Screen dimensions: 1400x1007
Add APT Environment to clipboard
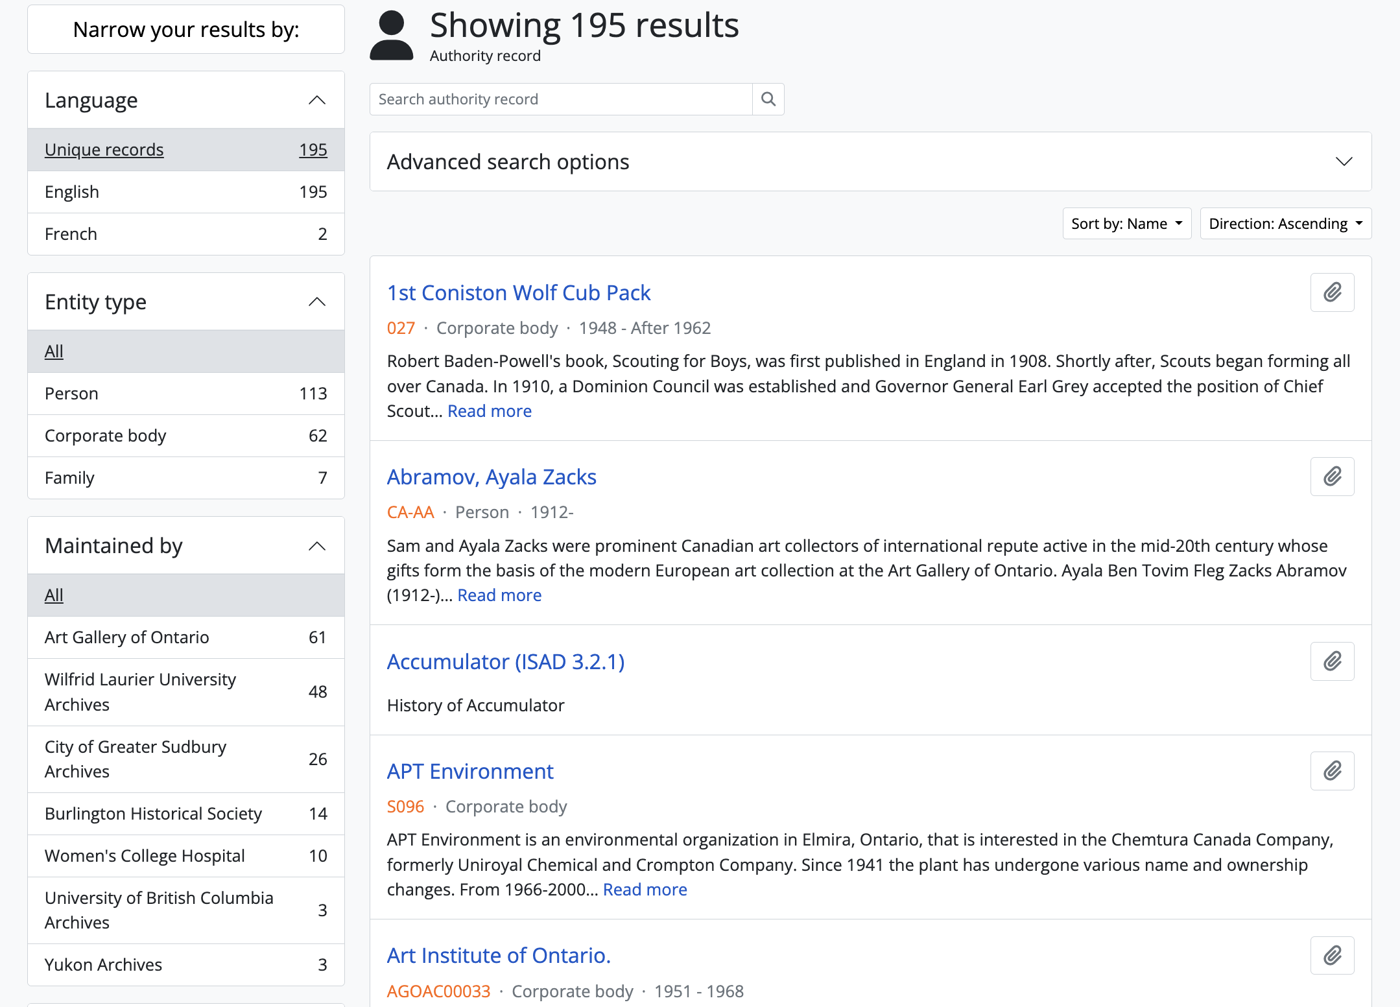[1331, 771]
